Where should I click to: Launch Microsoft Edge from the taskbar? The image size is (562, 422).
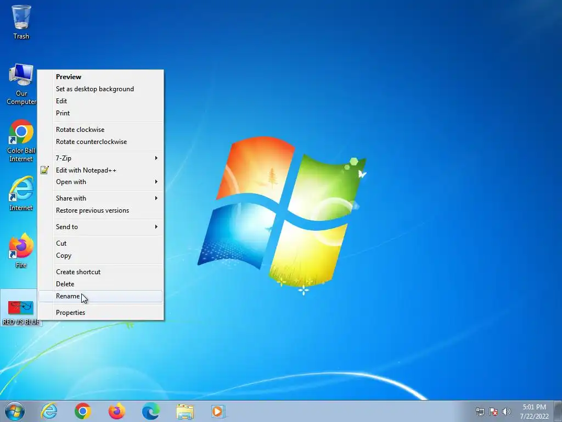(x=151, y=411)
